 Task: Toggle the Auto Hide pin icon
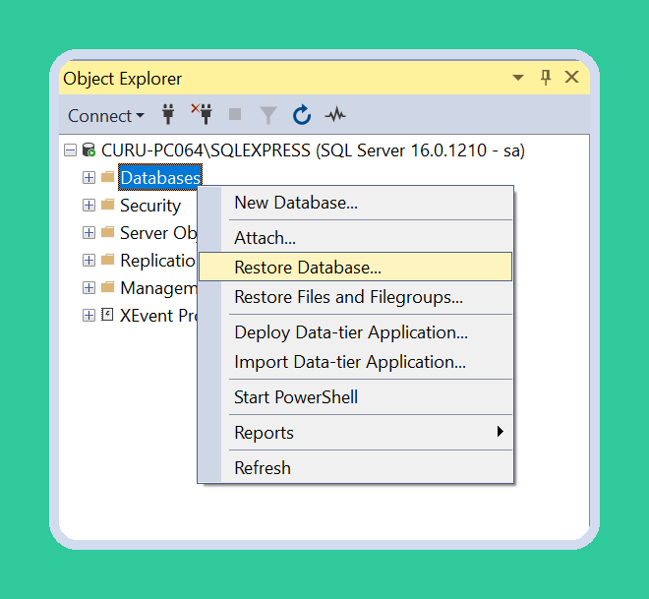click(x=546, y=77)
